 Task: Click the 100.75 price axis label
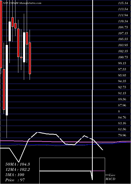123,57
